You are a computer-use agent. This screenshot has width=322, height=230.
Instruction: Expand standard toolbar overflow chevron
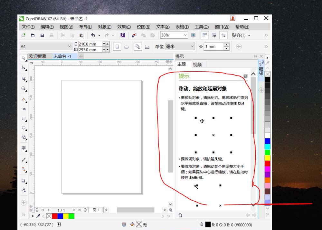266,35
